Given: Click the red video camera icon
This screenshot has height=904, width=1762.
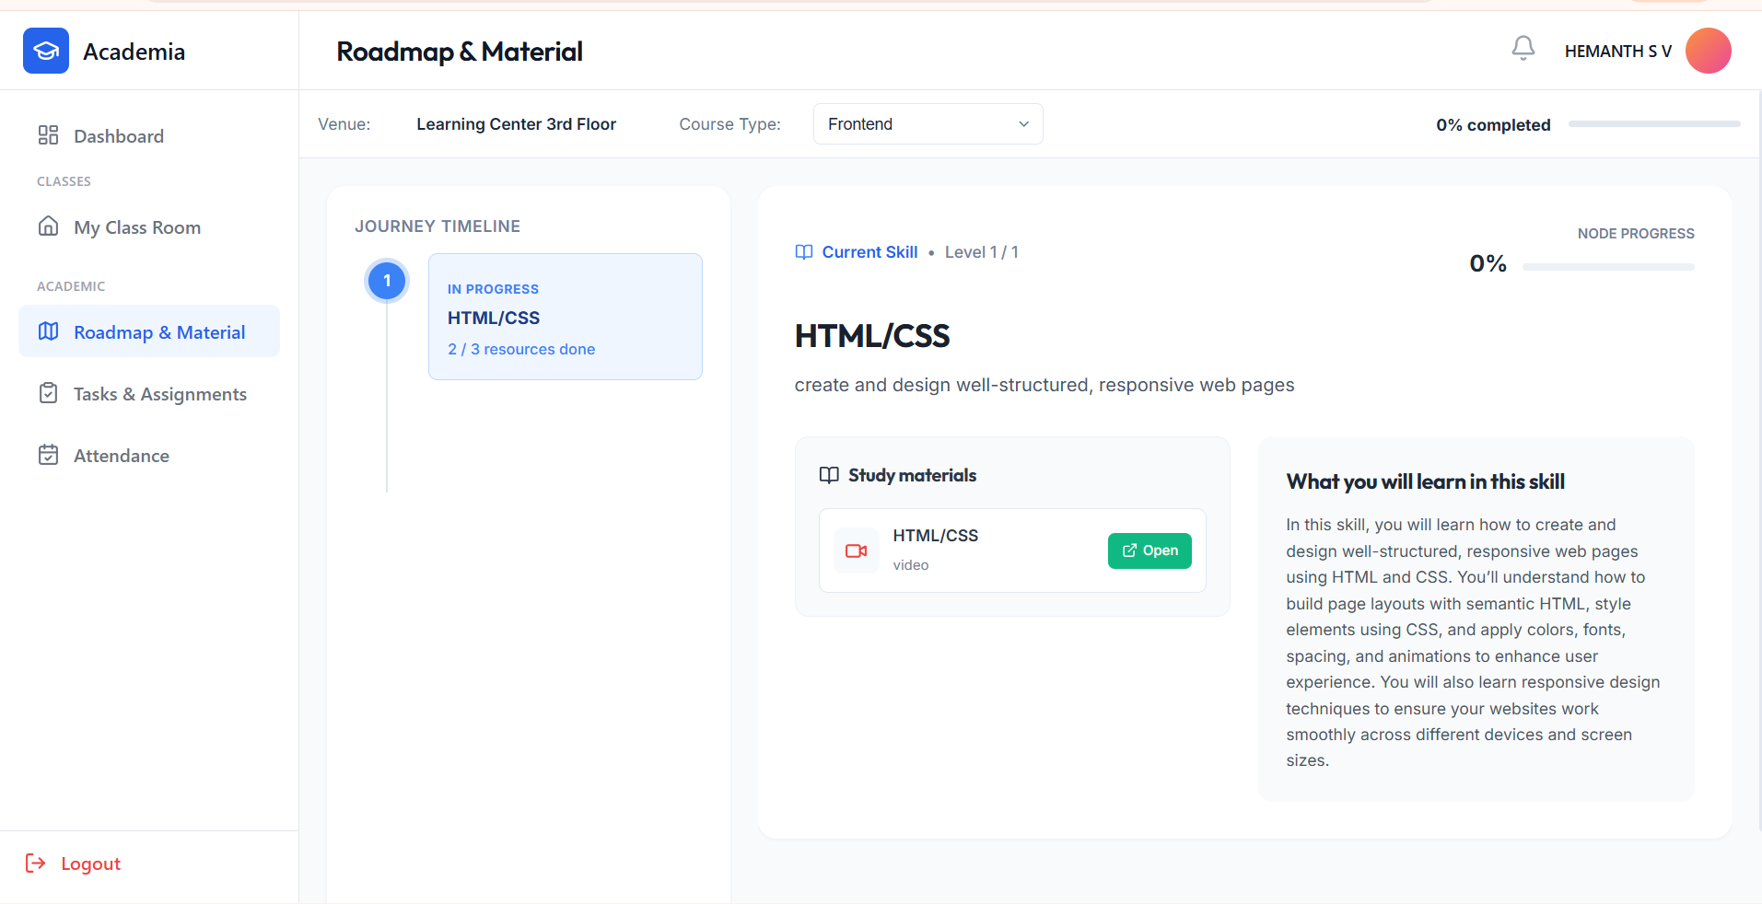Looking at the screenshot, I should [x=856, y=551].
